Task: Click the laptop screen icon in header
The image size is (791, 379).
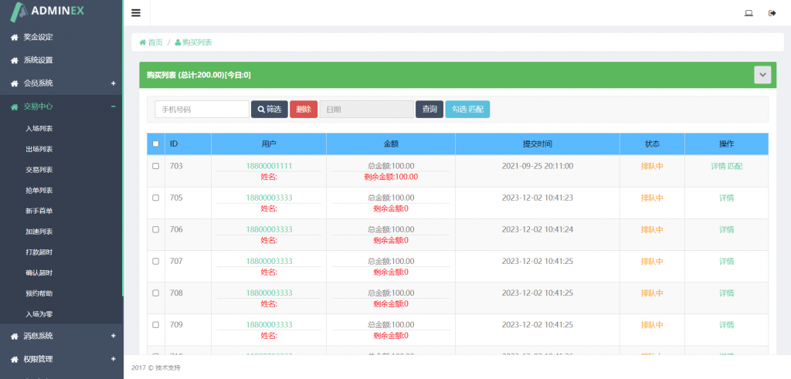Action: click(749, 12)
